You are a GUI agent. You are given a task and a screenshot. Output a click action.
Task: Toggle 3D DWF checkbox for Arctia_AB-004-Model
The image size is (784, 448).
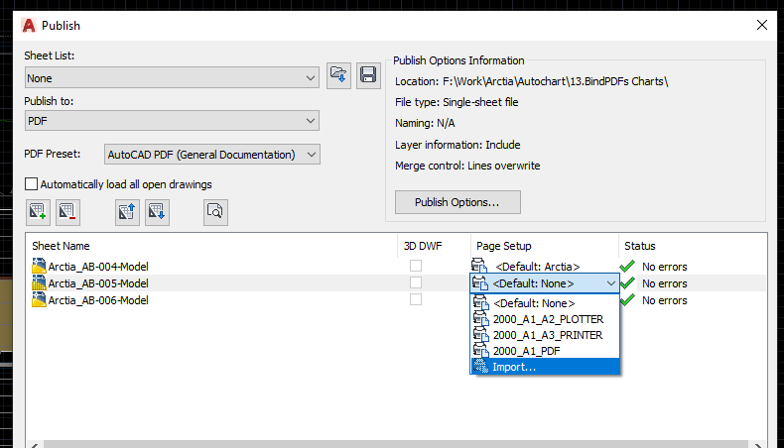click(x=416, y=266)
